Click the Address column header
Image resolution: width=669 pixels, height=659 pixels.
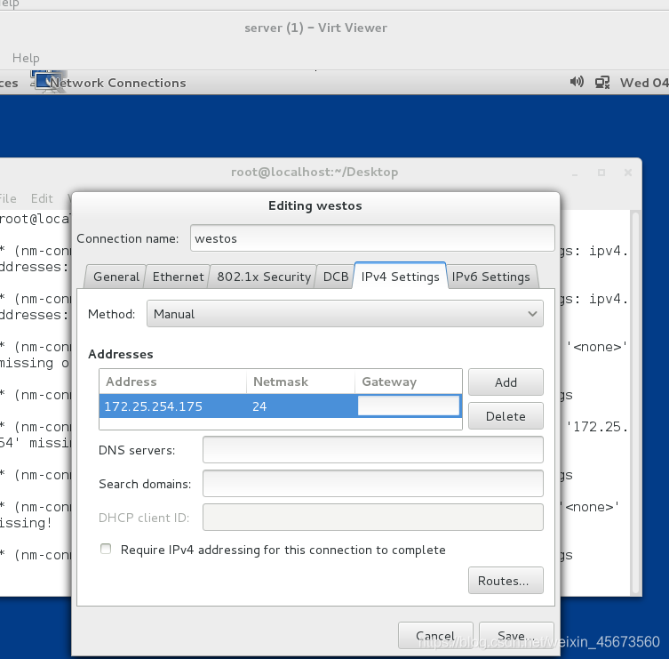[x=172, y=382]
